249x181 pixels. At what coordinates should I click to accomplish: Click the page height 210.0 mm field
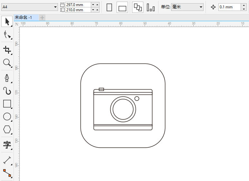point(78,10)
